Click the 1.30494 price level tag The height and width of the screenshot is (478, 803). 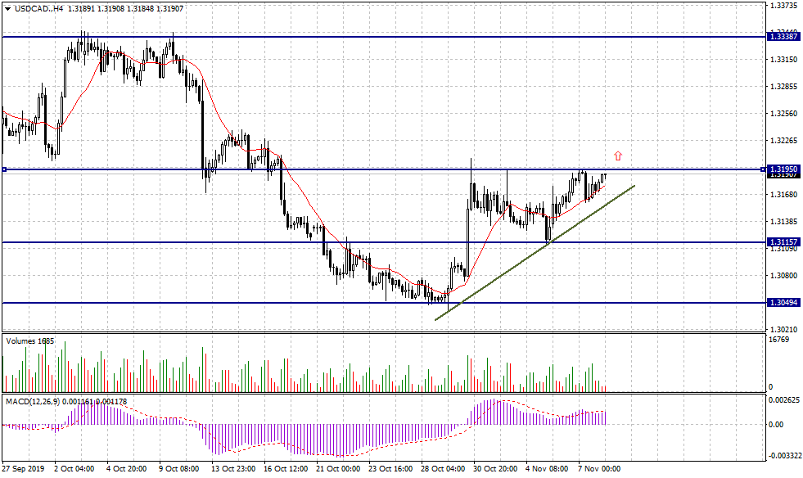785,303
